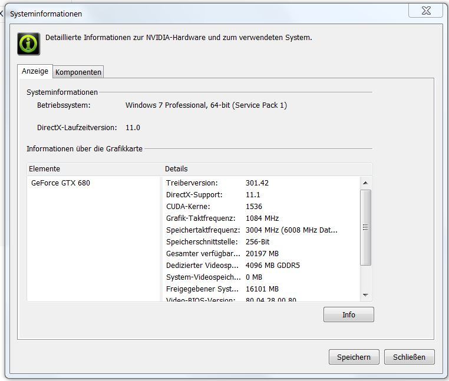Click scrollbar down arrow in details list
This screenshot has height=381, width=449.
[x=365, y=295]
